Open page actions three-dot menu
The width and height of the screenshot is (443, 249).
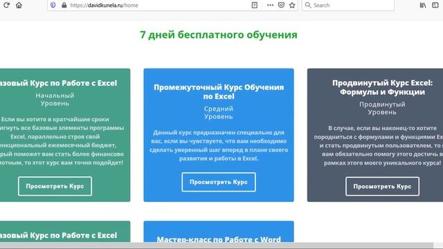pos(270,5)
